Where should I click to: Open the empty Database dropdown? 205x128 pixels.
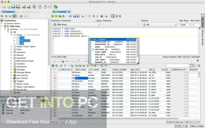tap(121, 25)
